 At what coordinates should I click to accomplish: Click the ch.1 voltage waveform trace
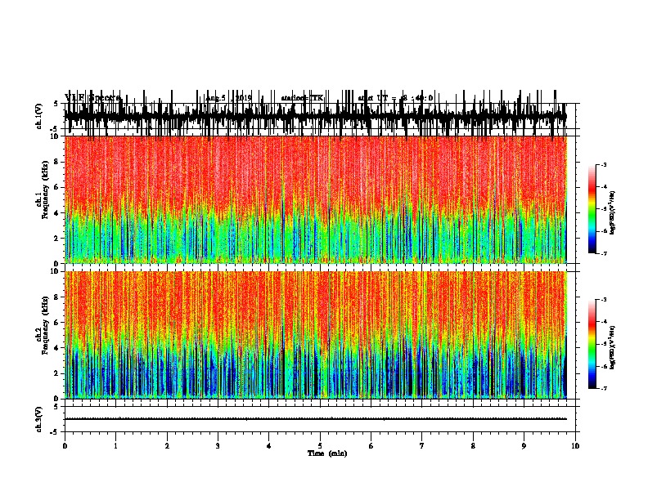tap(316, 115)
